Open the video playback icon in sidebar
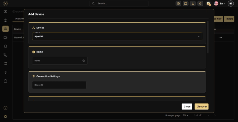 coord(5,72)
